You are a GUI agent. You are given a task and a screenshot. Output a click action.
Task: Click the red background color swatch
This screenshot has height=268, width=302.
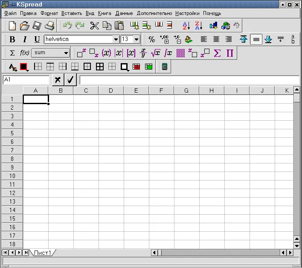pos(23,67)
